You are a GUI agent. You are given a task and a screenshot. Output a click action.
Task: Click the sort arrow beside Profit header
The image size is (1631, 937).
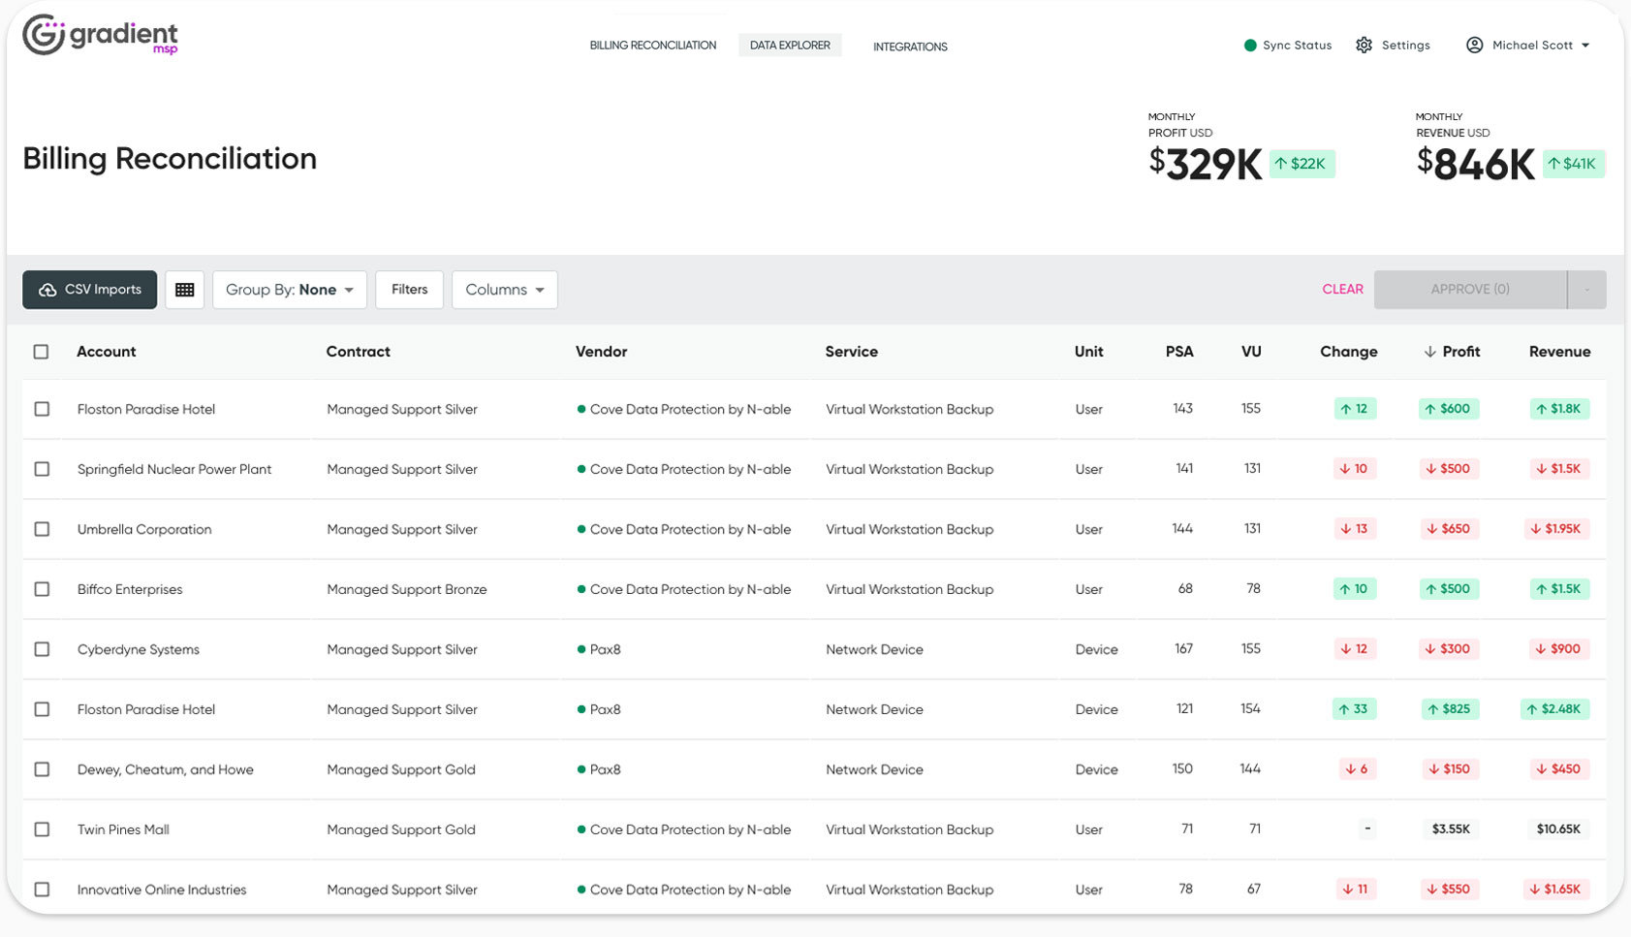point(1429,352)
